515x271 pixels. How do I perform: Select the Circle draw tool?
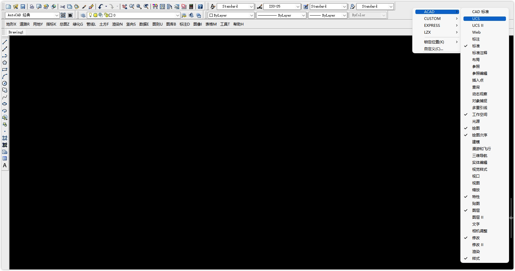pos(5,83)
